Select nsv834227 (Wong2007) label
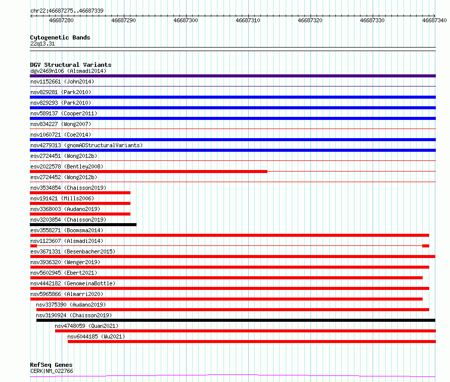 [x=61, y=124]
